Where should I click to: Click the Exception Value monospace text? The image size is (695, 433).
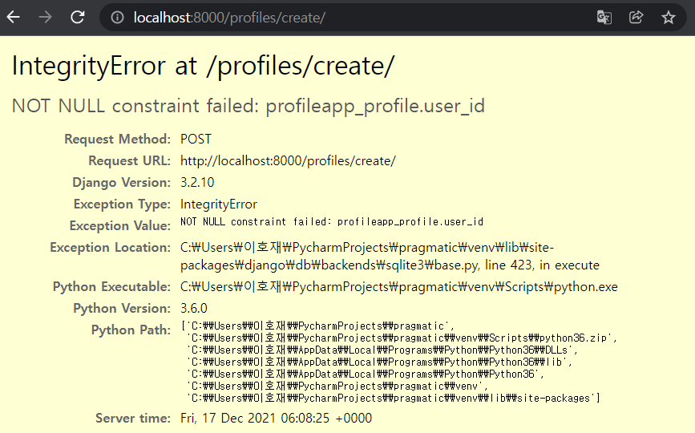pos(332,221)
